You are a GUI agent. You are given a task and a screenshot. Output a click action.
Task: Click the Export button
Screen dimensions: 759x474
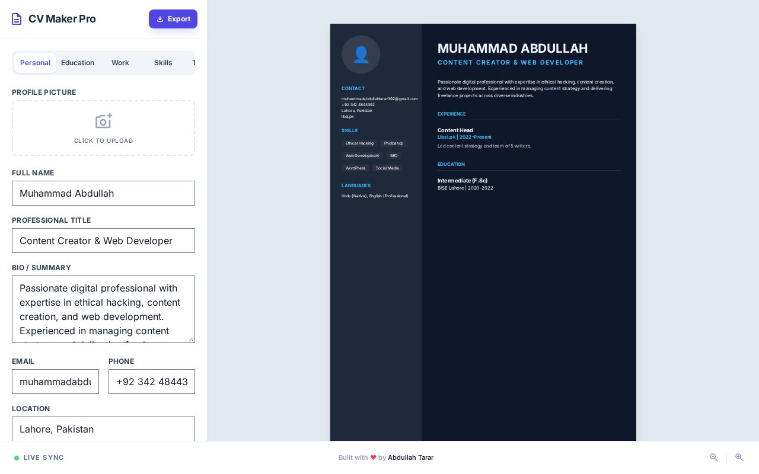(x=173, y=19)
